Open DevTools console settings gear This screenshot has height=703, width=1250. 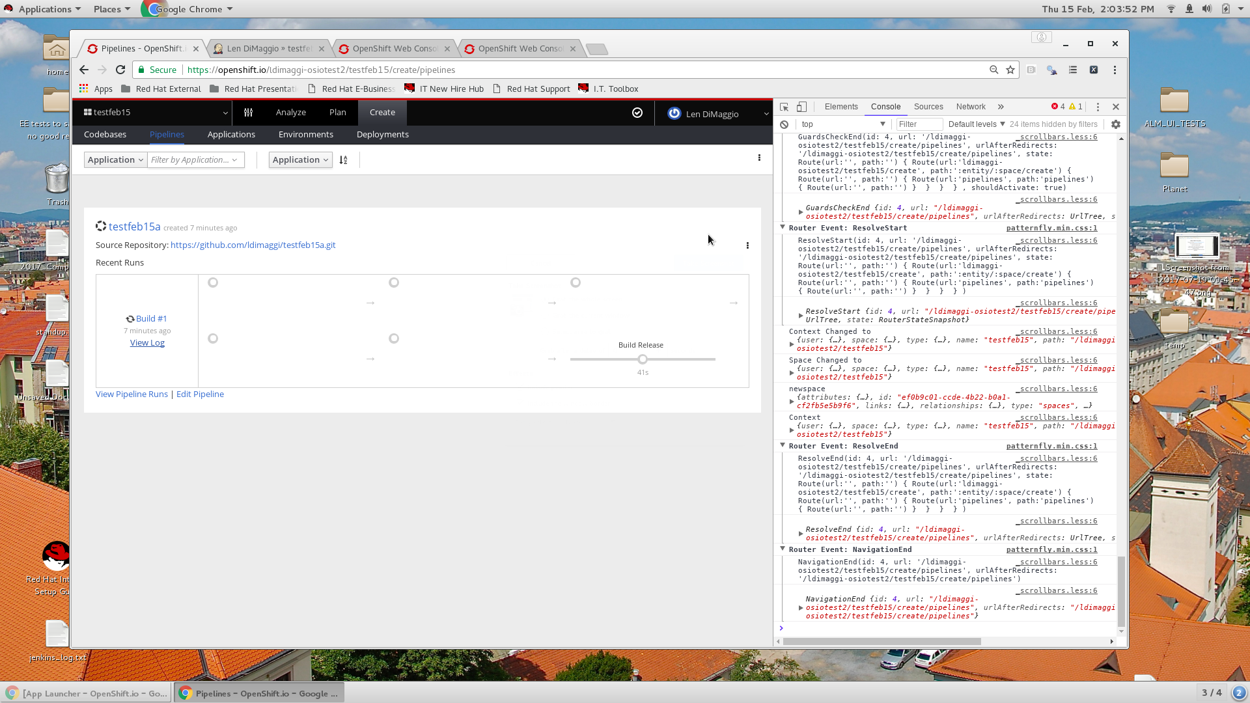(1116, 124)
